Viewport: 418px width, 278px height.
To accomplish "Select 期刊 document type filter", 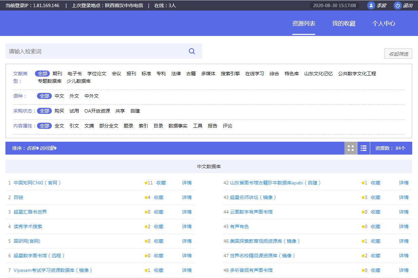I will coord(57,74).
